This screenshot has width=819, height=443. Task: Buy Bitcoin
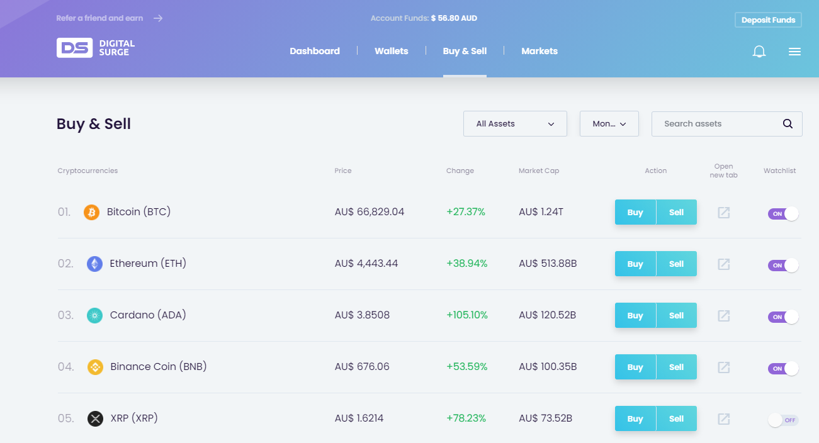point(635,212)
